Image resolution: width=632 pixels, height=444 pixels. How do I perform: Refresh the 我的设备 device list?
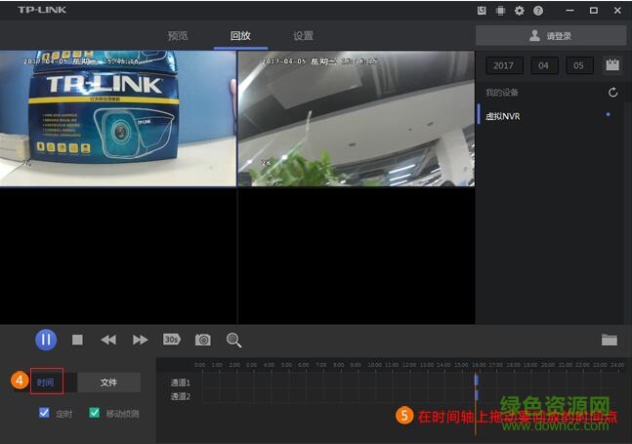pyautogui.click(x=612, y=93)
